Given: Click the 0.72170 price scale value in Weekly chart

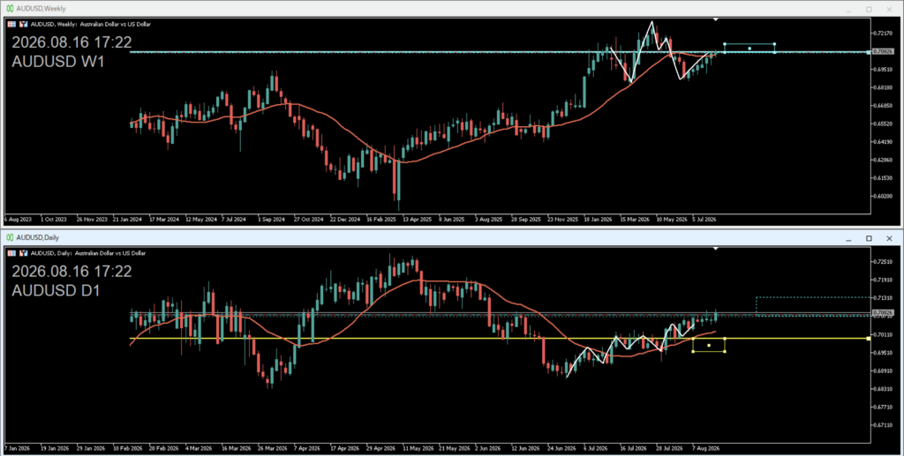Looking at the screenshot, I should (883, 33).
